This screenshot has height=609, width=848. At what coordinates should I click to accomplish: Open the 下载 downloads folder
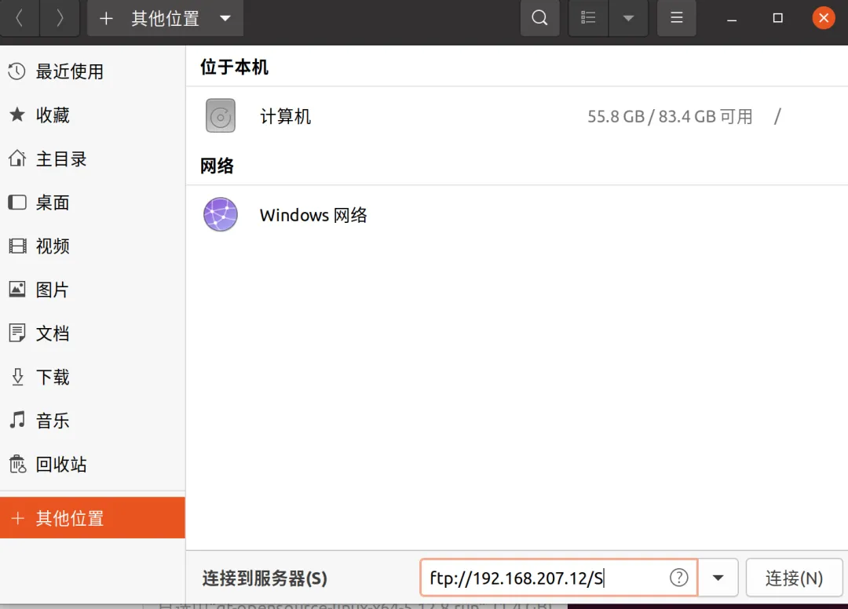click(93, 377)
